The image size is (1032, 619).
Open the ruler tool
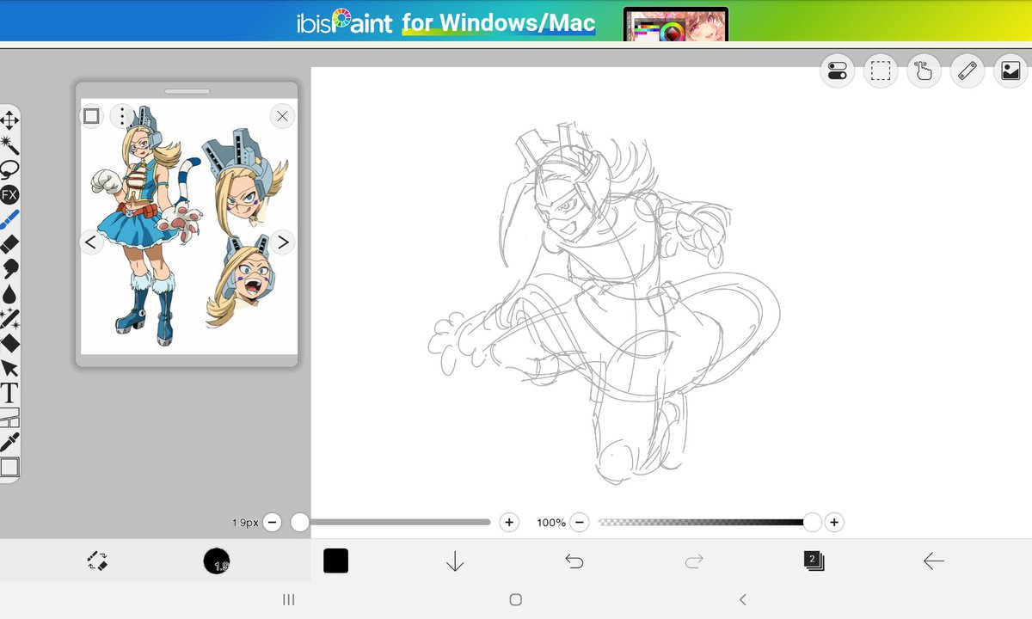coord(967,71)
